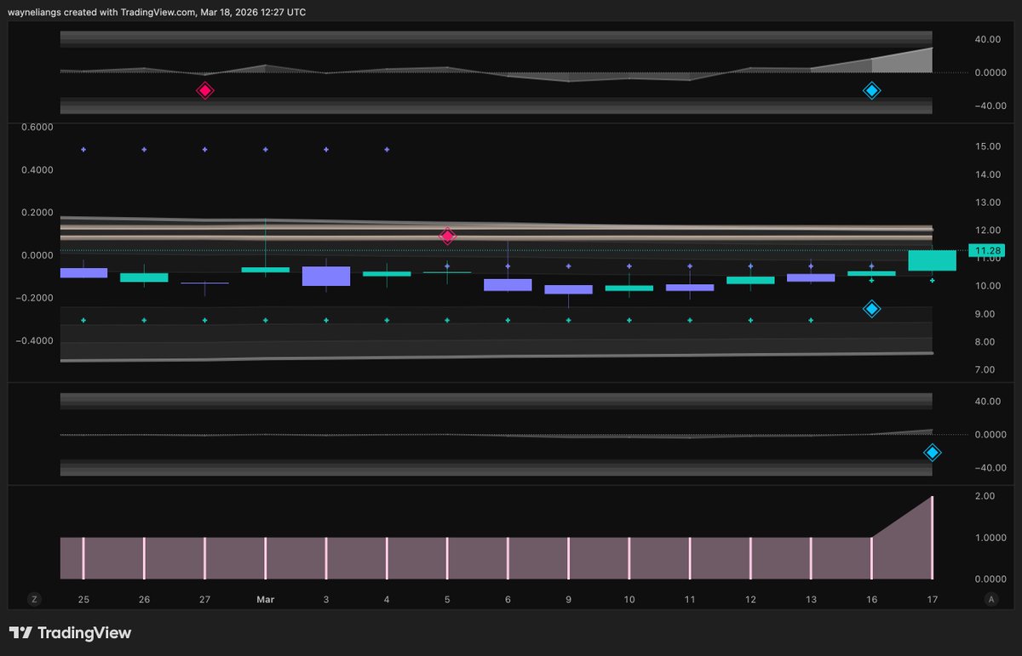
Task: Click the date label 5 on the time axis
Action: (447, 600)
